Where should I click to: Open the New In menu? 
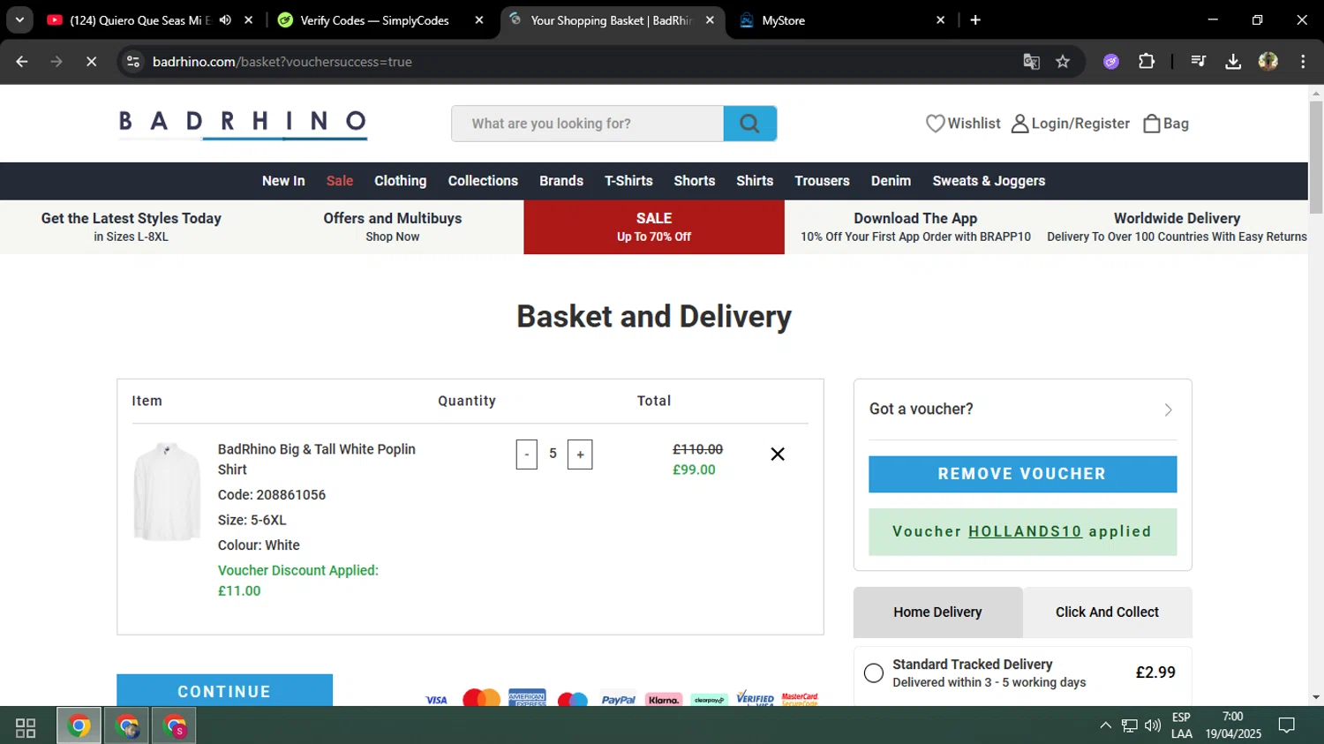(x=283, y=181)
